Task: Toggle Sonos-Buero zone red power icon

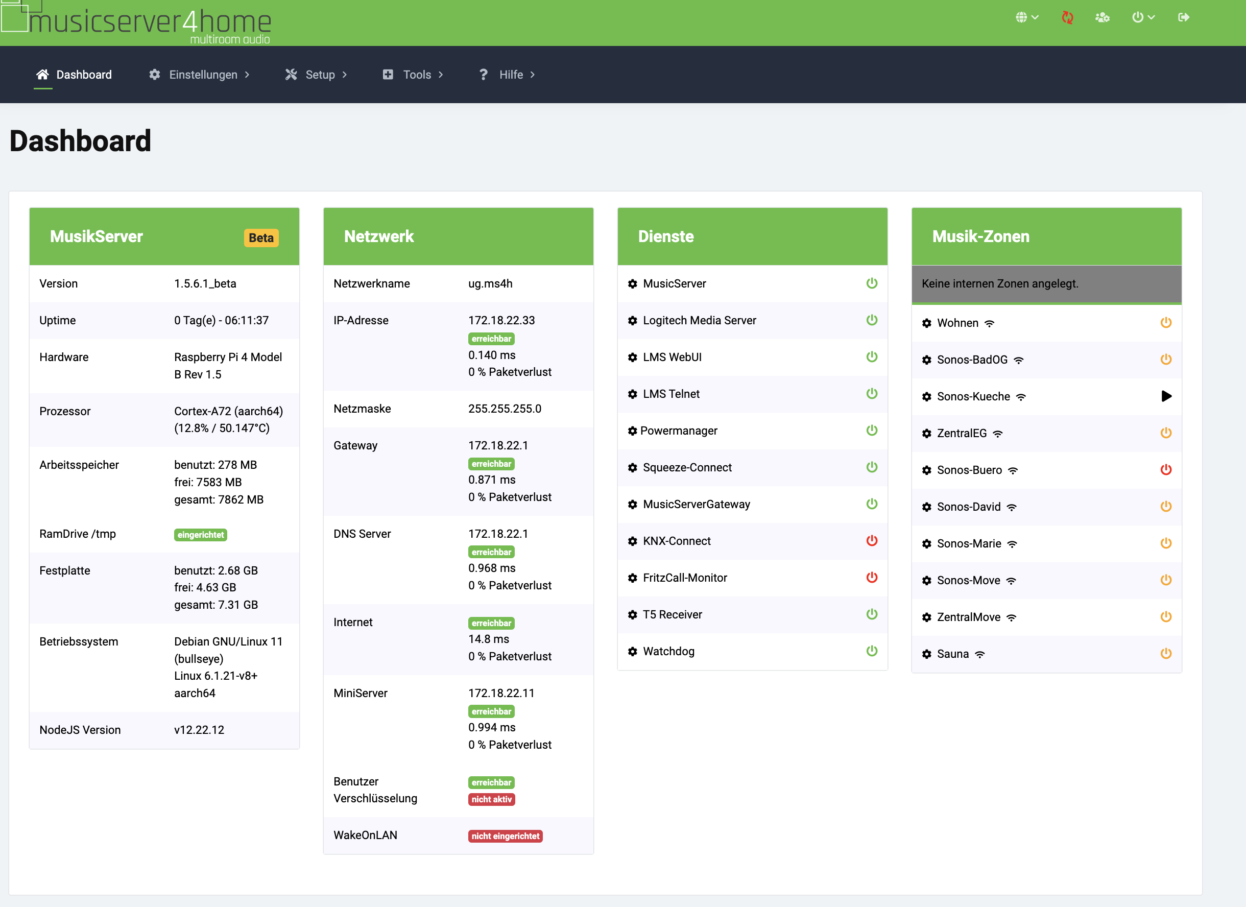Action: 1165,470
